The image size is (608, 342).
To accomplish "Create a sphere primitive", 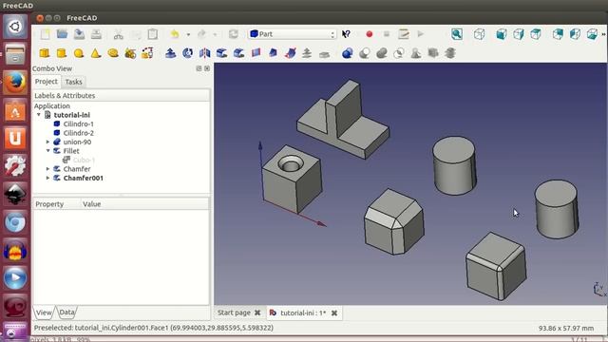I will [79, 53].
